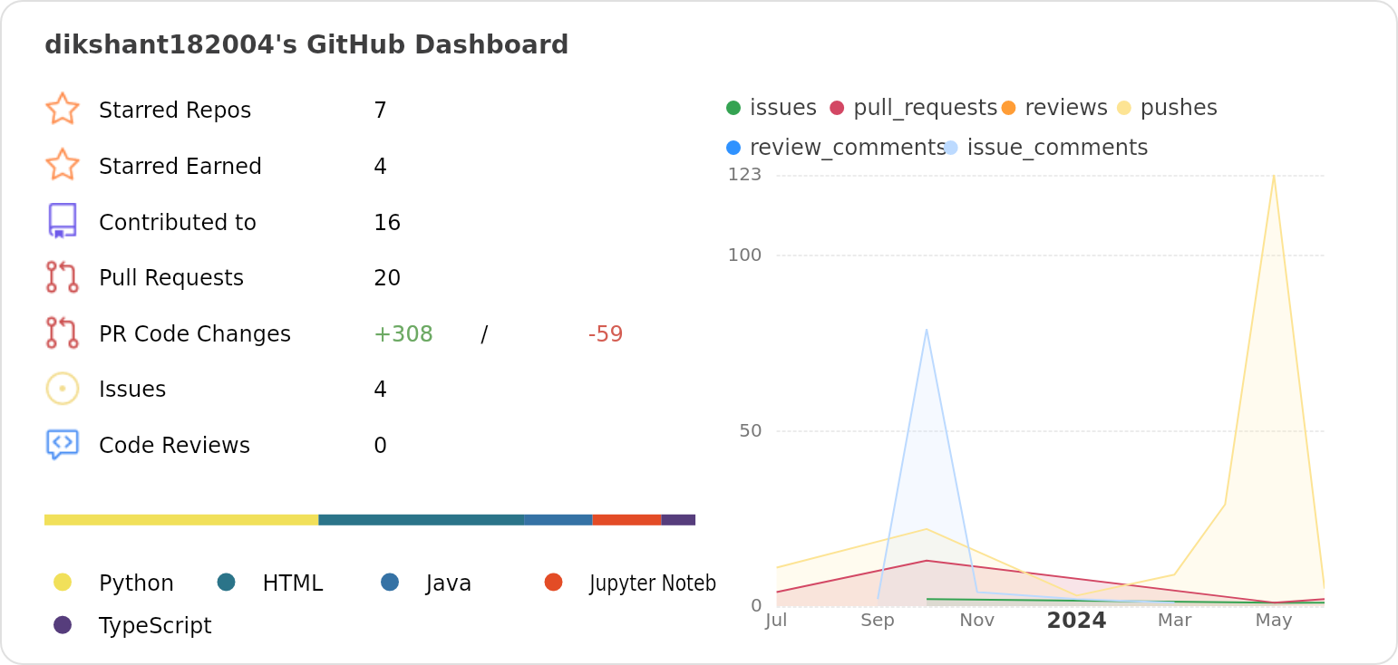Click the pushes legend dot
1398x665 pixels.
[x=1124, y=108]
